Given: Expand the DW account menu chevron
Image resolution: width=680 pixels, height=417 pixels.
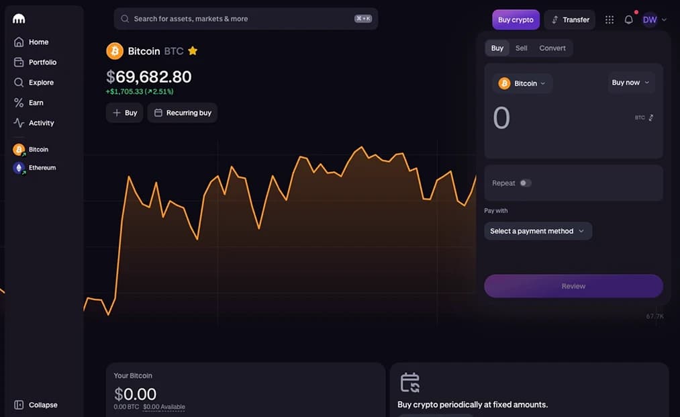Looking at the screenshot, I should [x=664, y=19].
